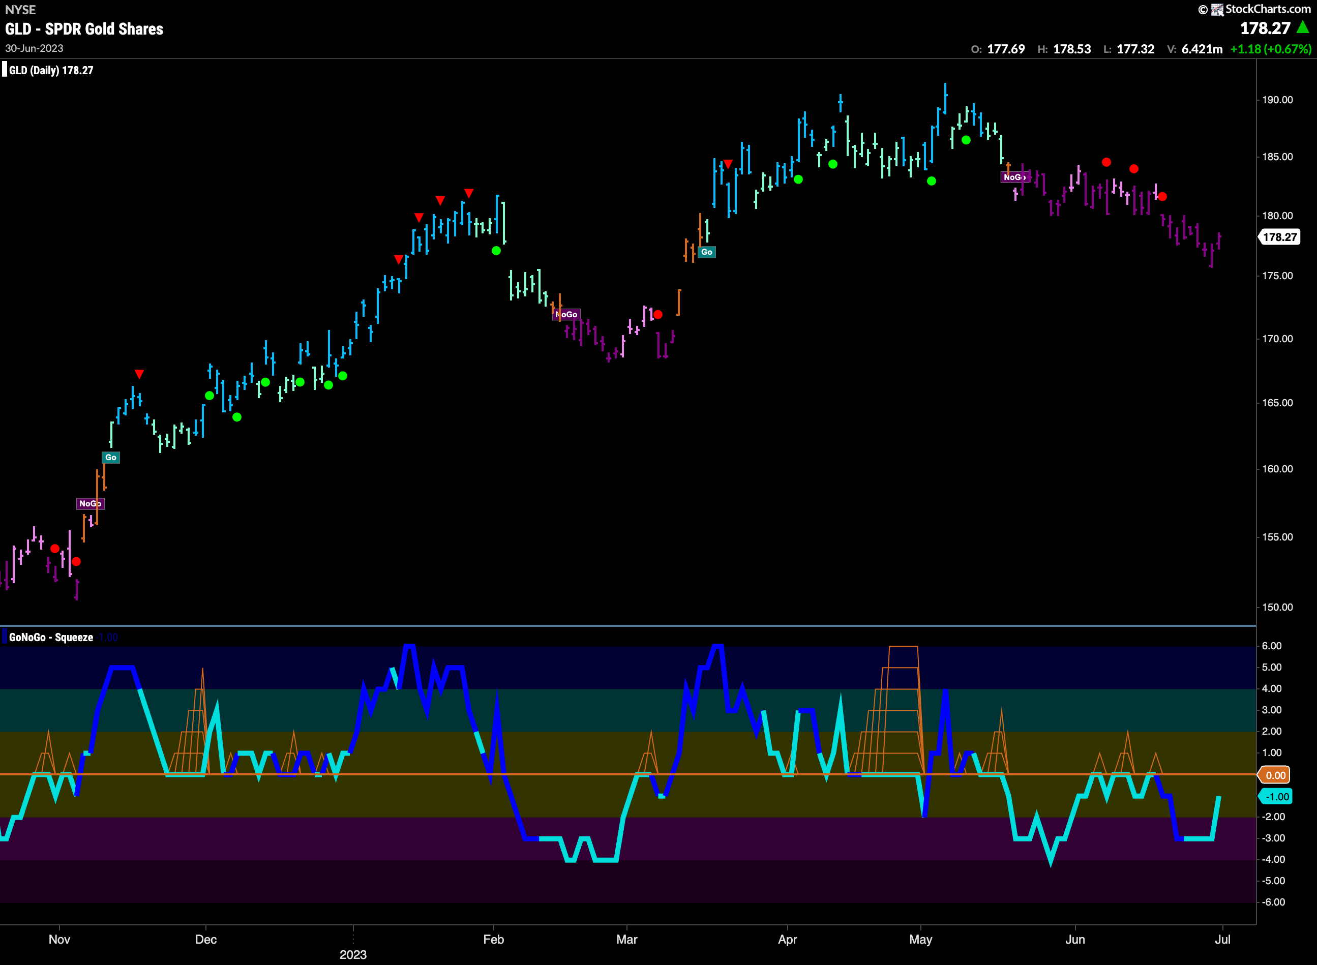Viewport: 1317px width, 965px height.
Task: Click the white 178.27 price tag on the axis
Action: [1279, 237]
